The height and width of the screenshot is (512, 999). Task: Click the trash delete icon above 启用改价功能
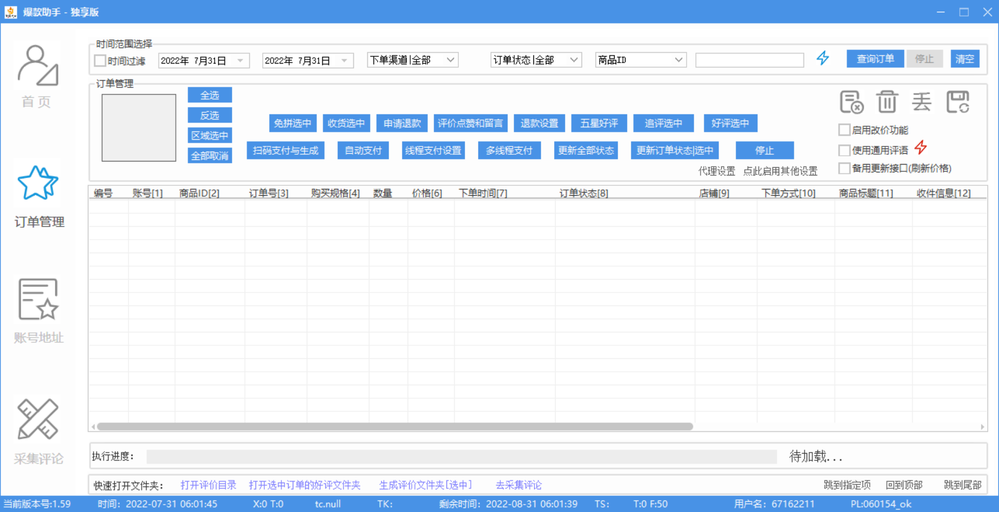click(x=887, y=101)
